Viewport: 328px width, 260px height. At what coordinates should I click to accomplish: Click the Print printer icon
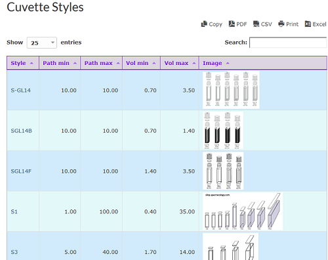point(281,24)
